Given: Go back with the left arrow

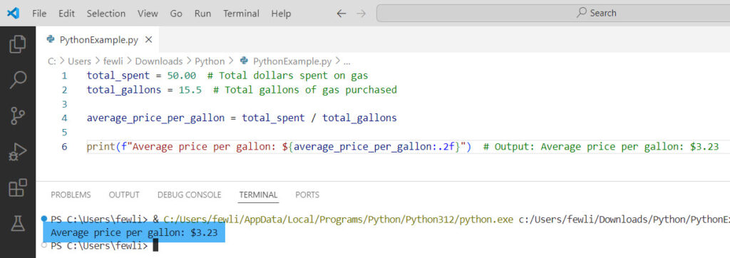Looking at the screenshot, I should [341, 14].
